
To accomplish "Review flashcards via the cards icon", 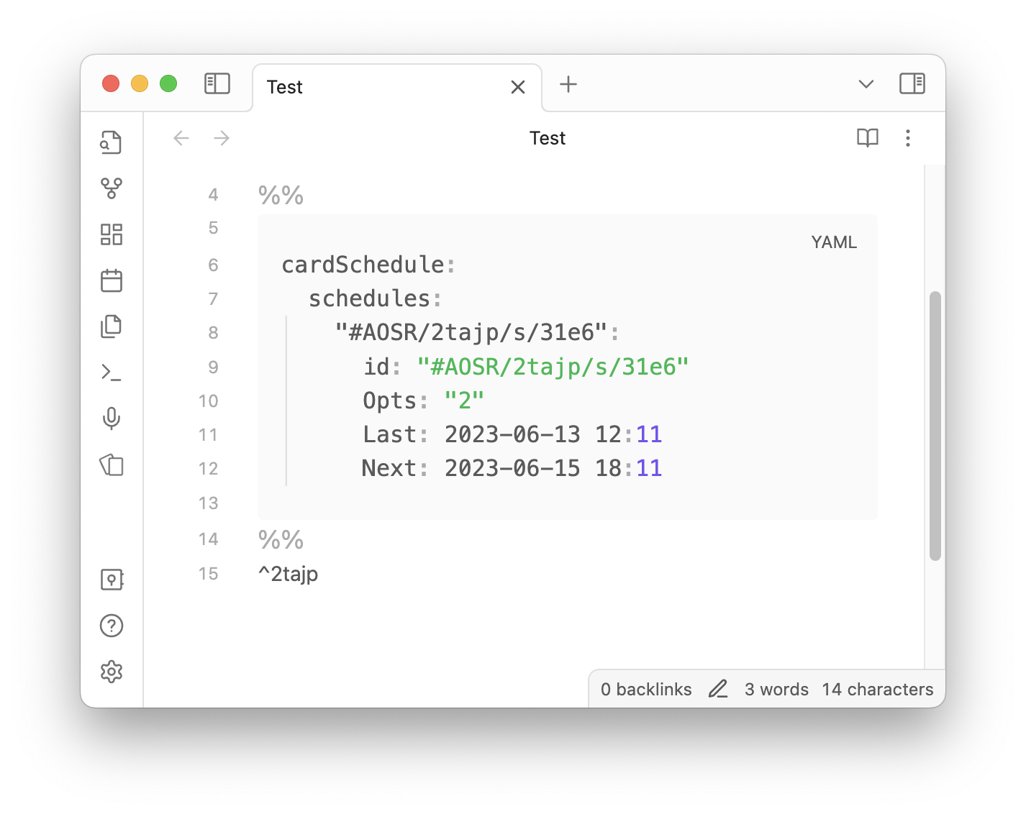I will pos(111,465).
